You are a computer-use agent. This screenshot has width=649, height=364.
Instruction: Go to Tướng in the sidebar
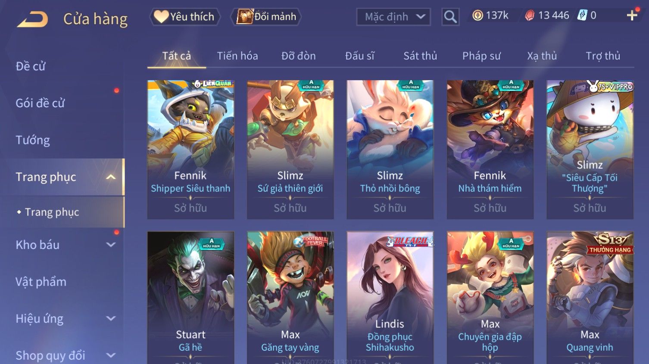(x=33, y=140)
